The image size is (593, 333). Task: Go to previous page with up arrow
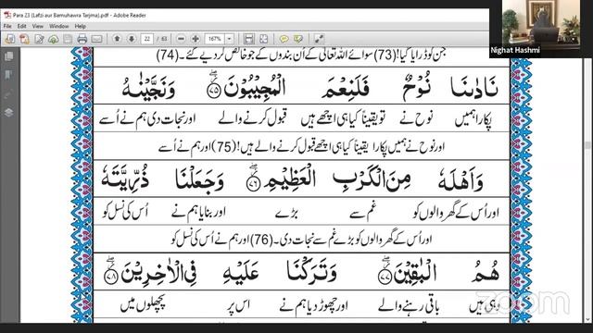tap(117, 39)
